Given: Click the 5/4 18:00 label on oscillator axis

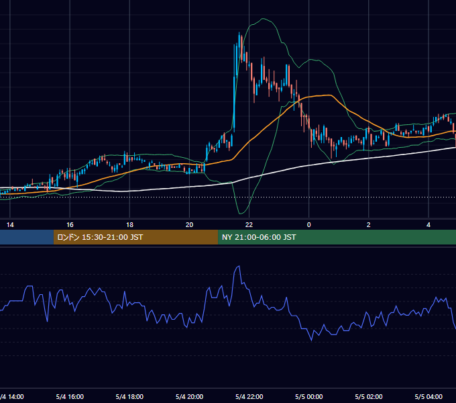Looking at the screenshot, I should (x=129, y=396).
